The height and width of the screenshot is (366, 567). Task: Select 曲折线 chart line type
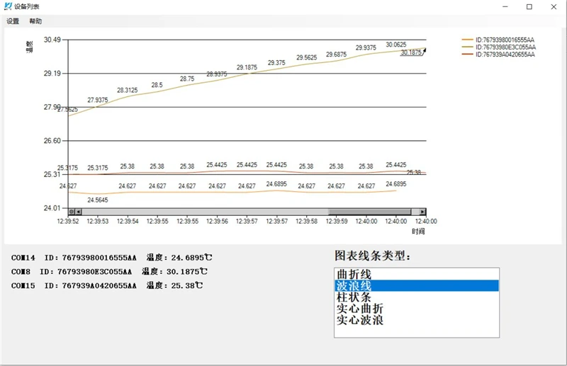(417, 274)
